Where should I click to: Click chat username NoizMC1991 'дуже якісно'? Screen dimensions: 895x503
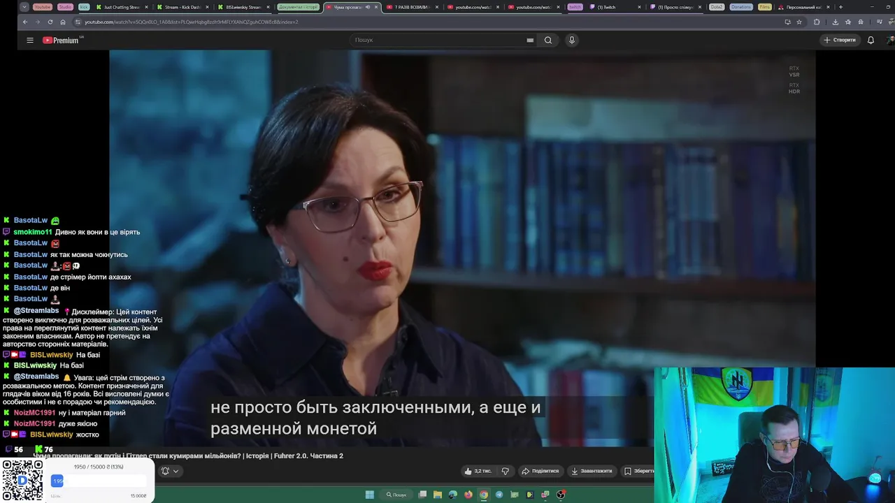click(34, 423)
